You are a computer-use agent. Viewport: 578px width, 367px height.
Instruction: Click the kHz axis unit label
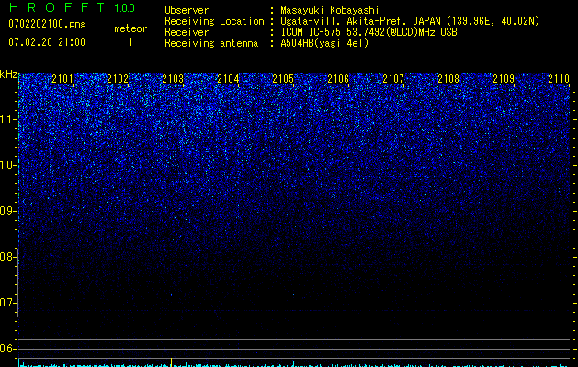8,74
